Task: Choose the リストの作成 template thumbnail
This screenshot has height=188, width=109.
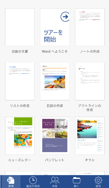Action: pos(20,81)
